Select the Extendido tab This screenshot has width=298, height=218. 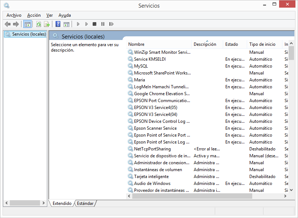62,203
